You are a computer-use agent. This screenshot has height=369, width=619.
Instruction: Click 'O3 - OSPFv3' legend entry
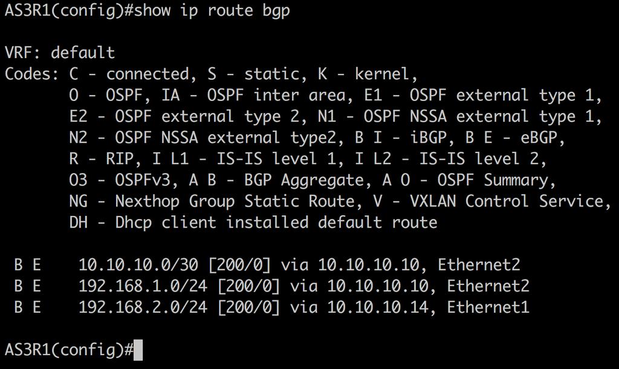point(120,180)
